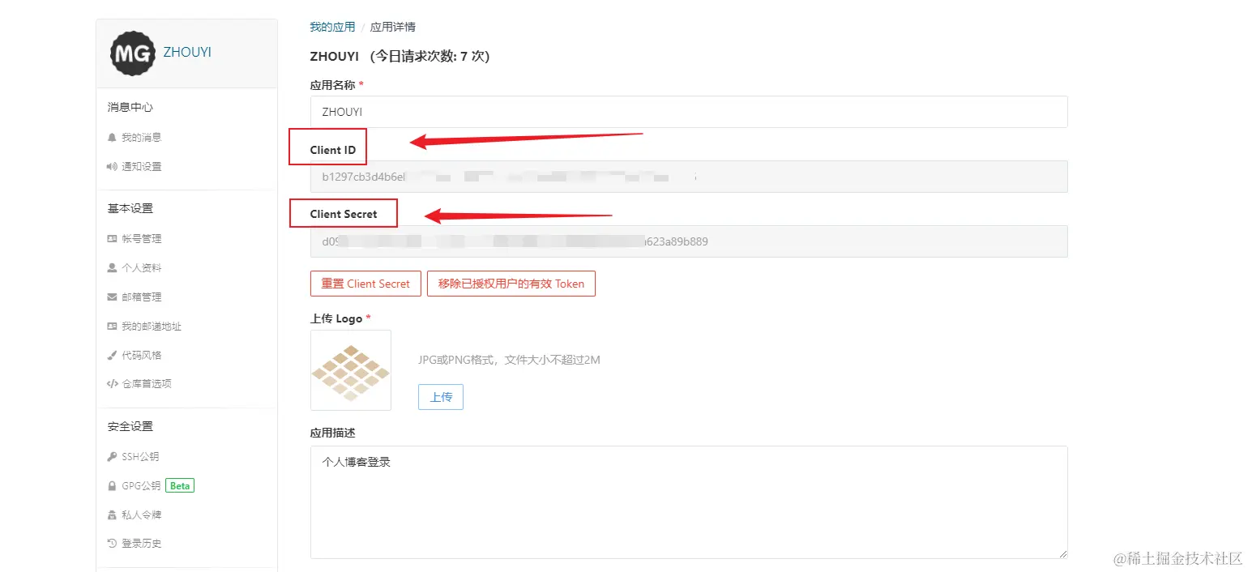The image size is (1248, 572).
Task: Open 邮箱管理 settings
Action: 142,297
